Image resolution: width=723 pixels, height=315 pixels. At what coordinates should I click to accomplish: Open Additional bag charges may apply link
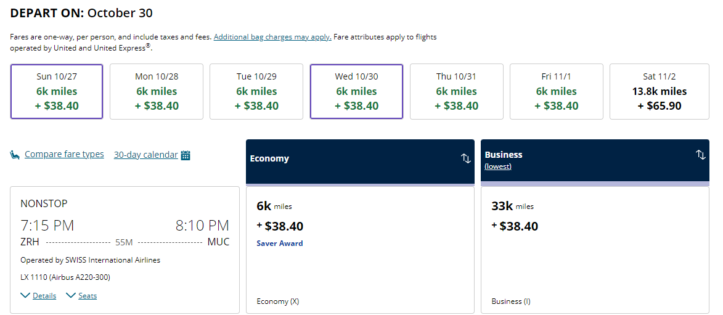[272, 37]
